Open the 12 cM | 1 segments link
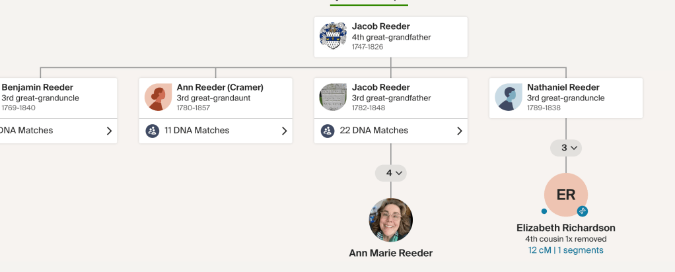Screen dimensions: 675x272 (x=565, y=250)
